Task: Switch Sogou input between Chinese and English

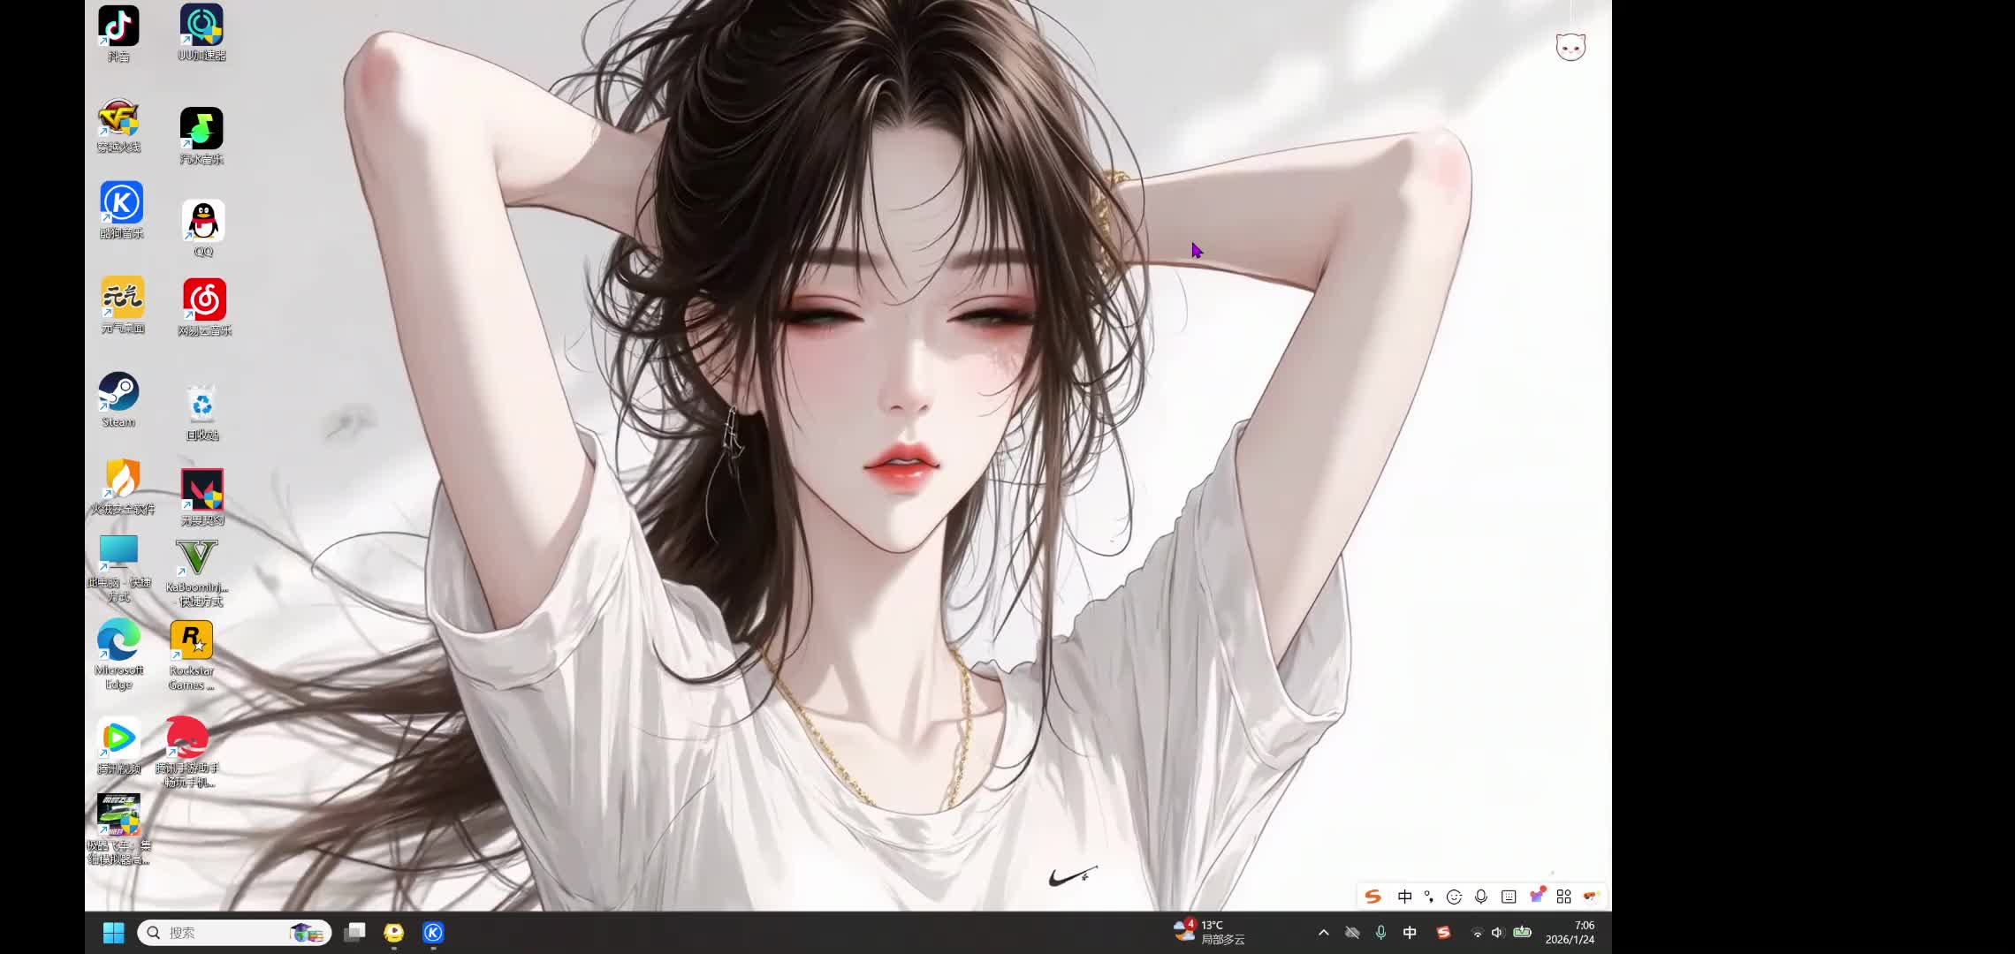Action: pyautogui.click(x=1405, y=896)
